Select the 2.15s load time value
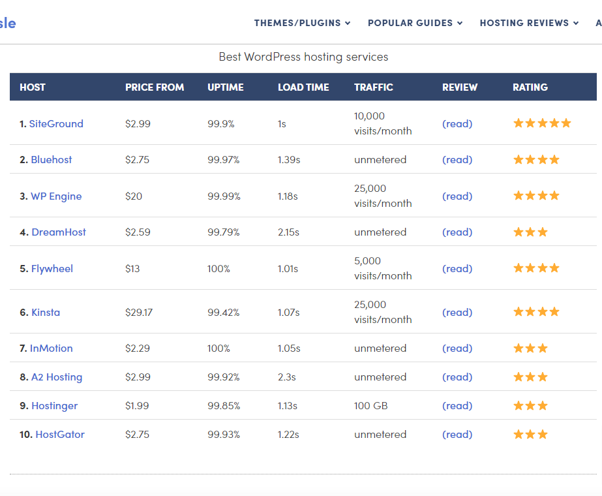This screenshot has width=602, height=496. [x=288, y=232]
